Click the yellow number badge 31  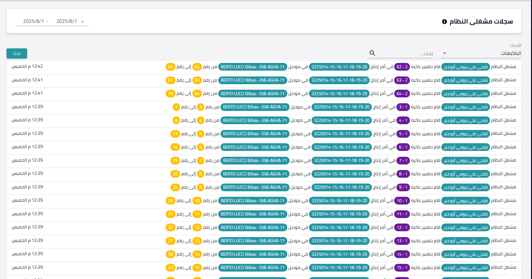(170, 214)
